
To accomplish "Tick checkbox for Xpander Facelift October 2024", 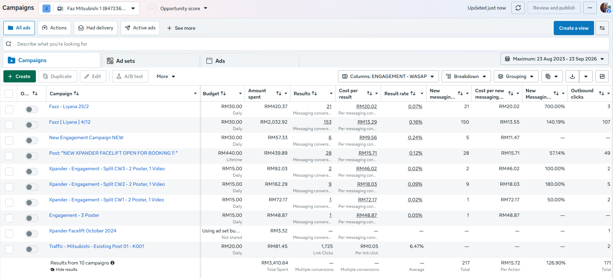I will pyautogui.click(x=9, y=234).
